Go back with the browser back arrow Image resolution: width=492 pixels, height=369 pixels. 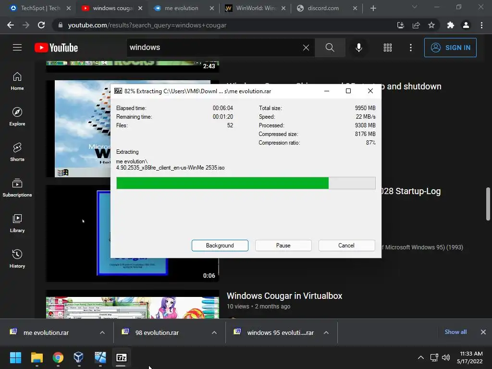(x=11, y=25)
